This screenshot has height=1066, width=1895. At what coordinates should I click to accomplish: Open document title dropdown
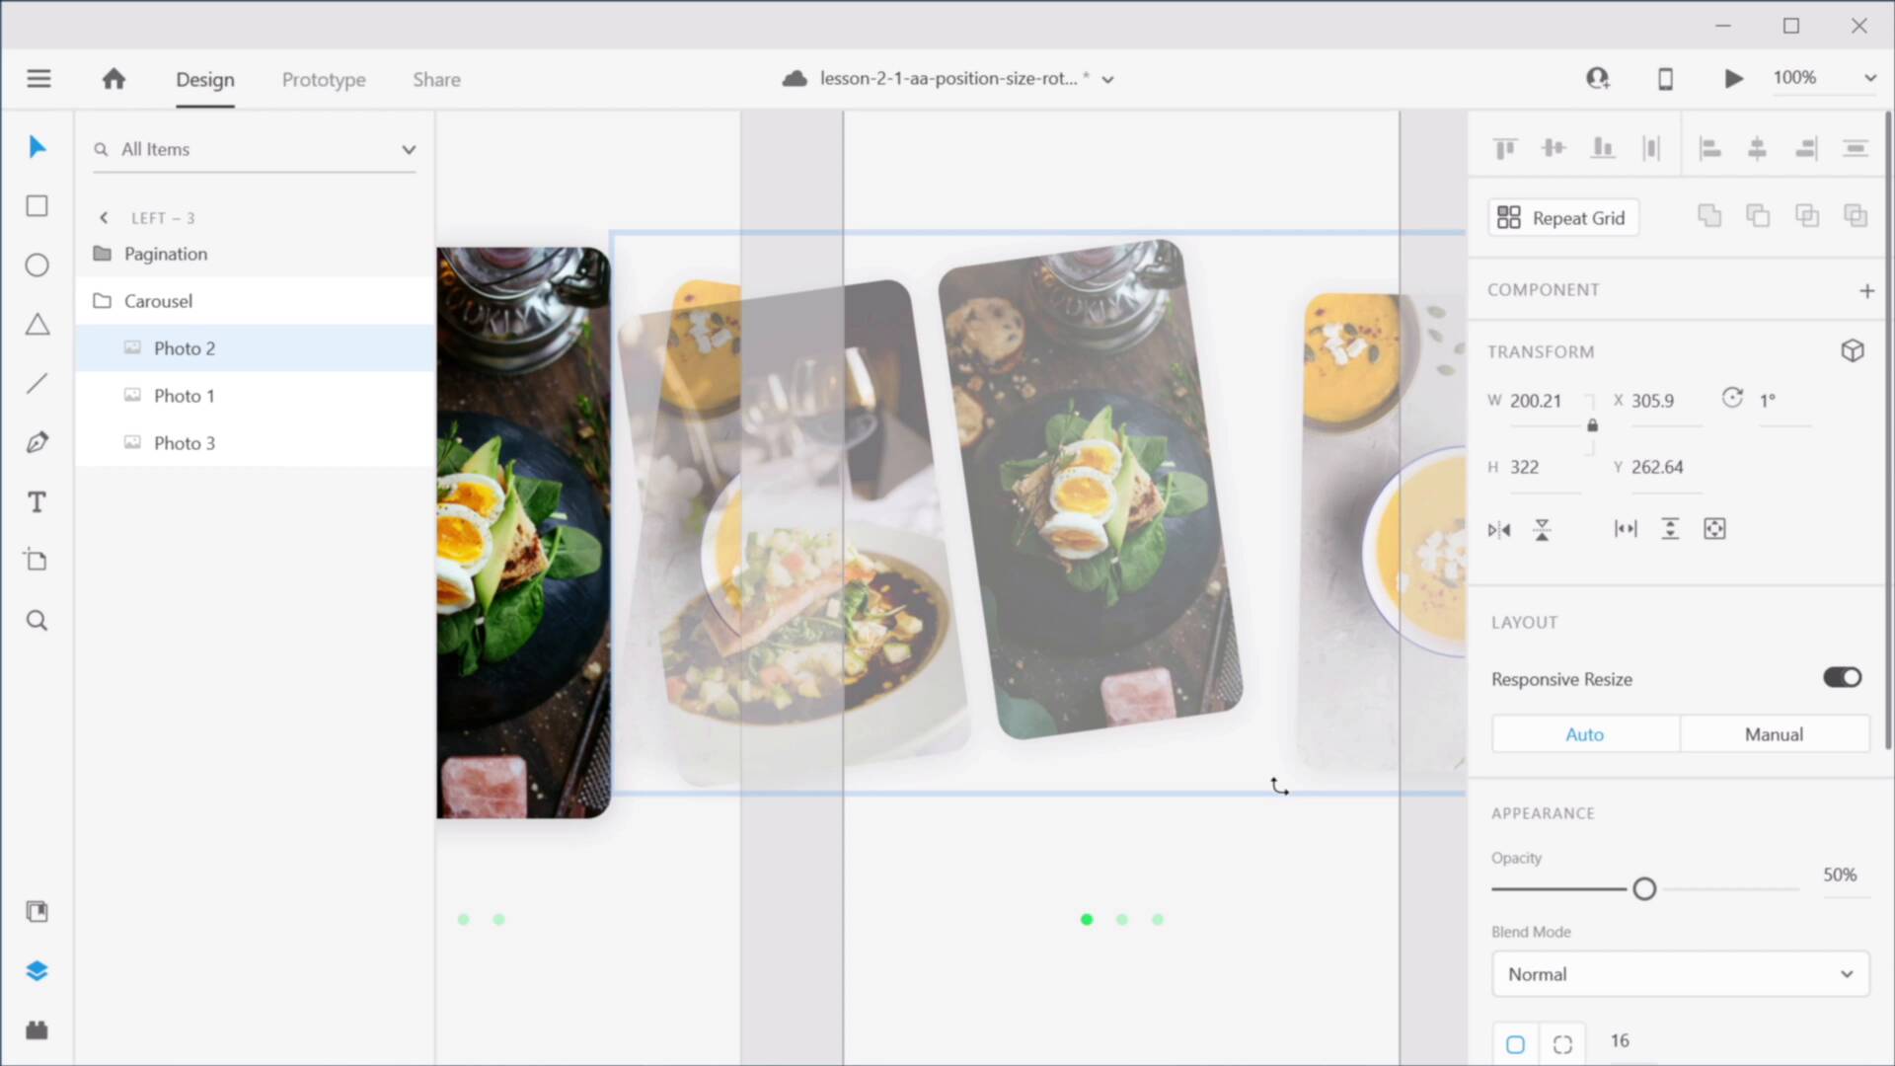1108,80
